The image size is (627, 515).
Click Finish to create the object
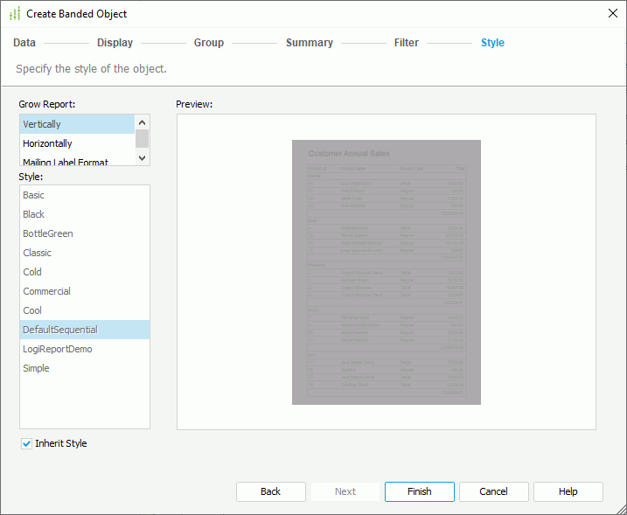click(419, 491)
